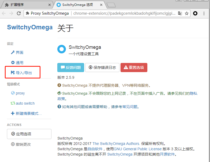Click the extension puzzle icon in address bar
Image resolution: width=210 pixels, height=162 pixels.
(27, 13)
